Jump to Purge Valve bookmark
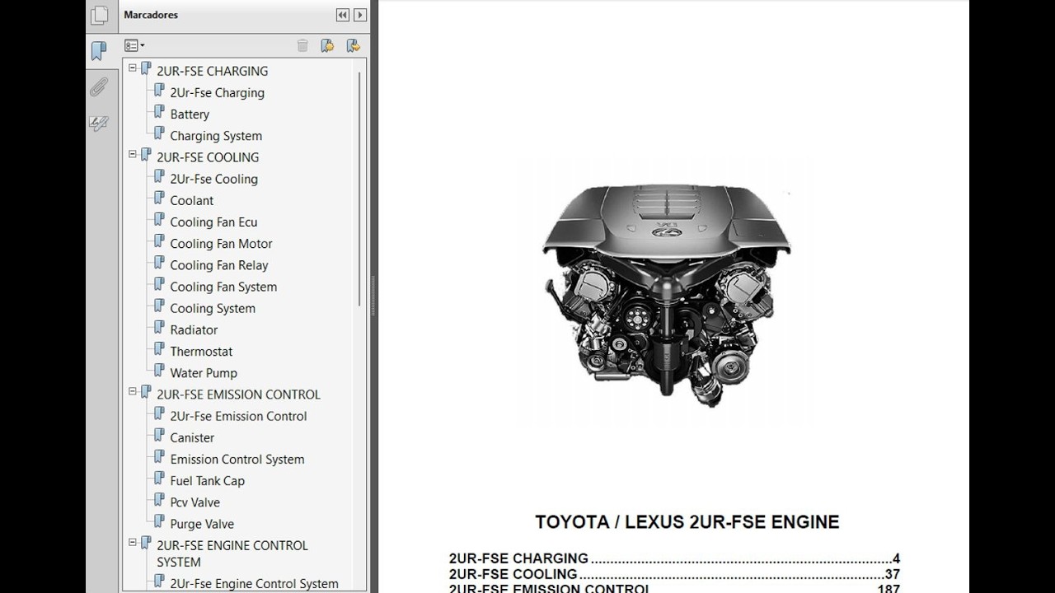The height and width of the screenshot is (593, 1055). click(202, 524)
